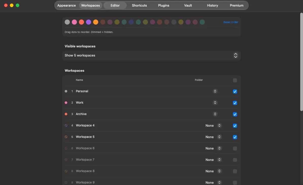Open the folder dropdown for Work
Viewport: 303px width, 185px height.
tap(215, 103)
